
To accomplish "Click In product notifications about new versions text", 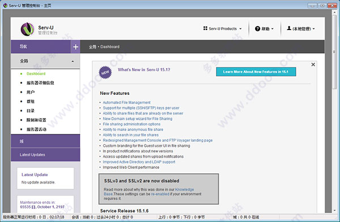I will tap(138, 151).
